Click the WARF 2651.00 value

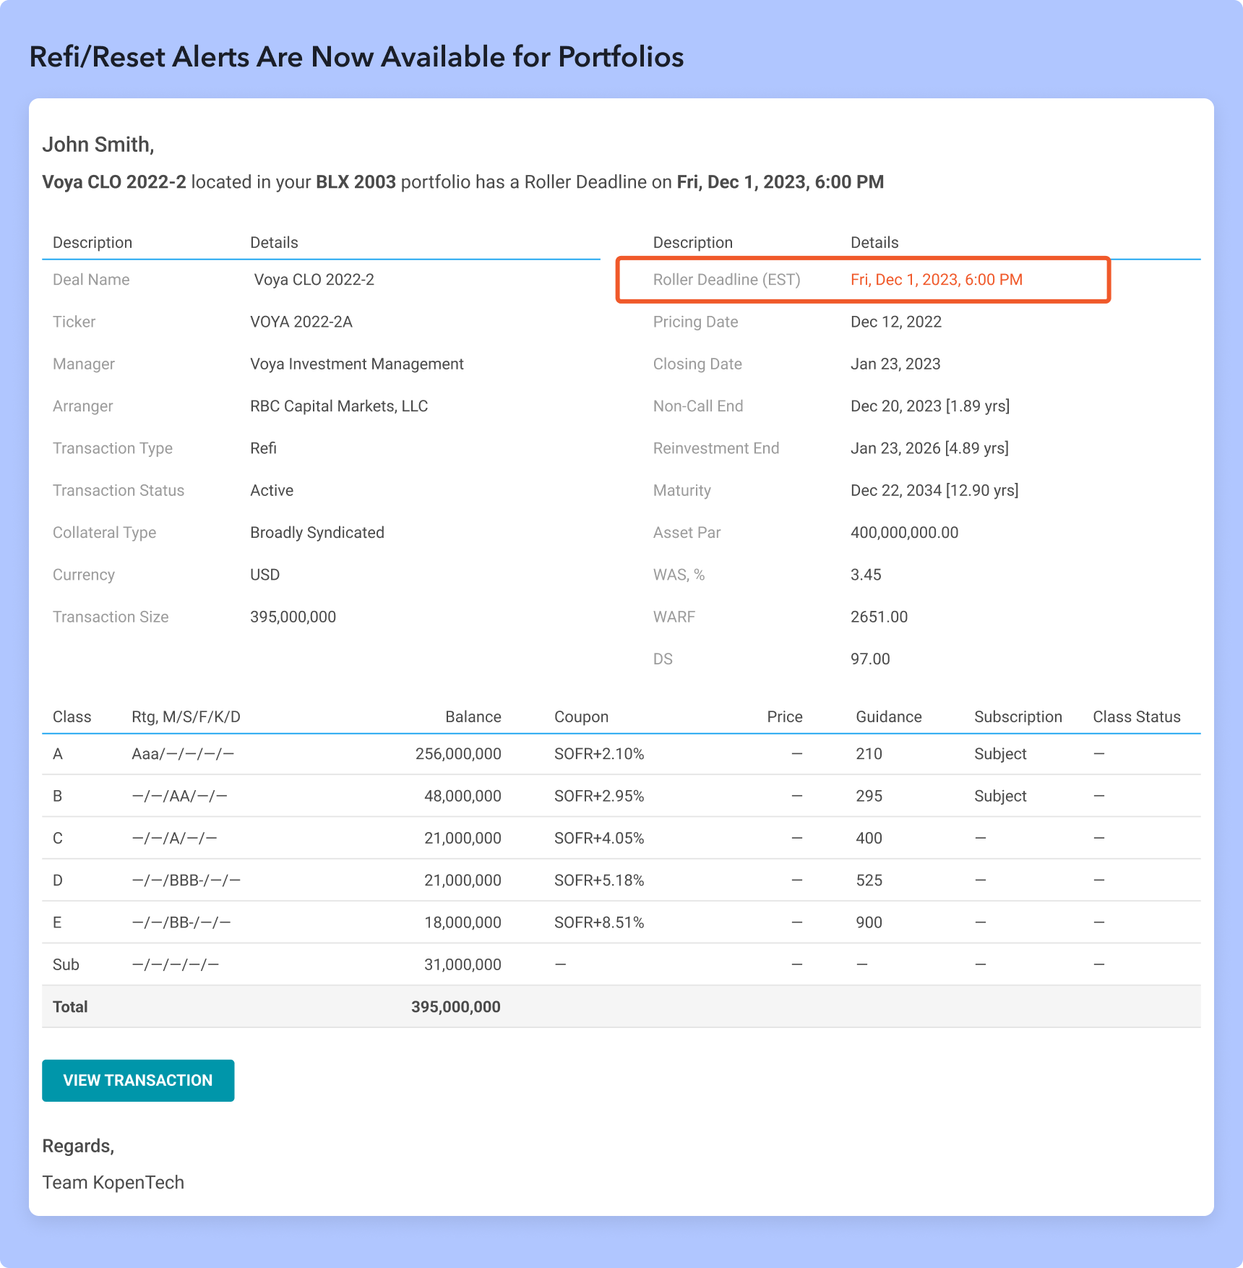click(879, 617)
